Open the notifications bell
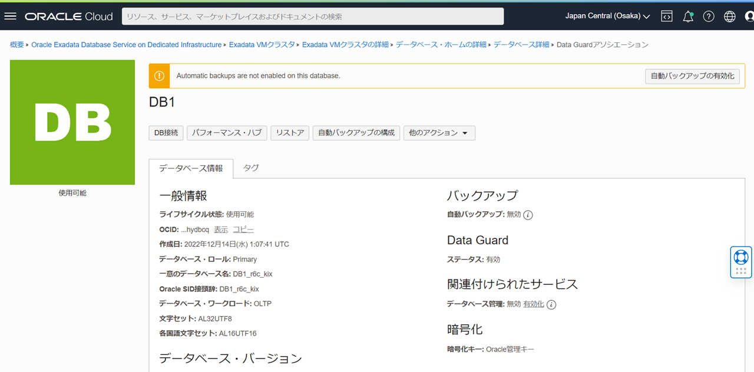This screenshot has width=754, height=372. [x=687, y=16]
